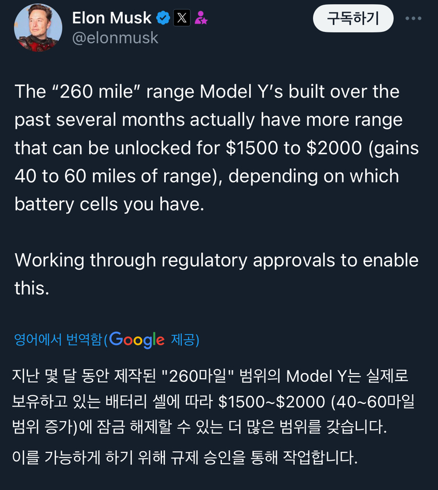Viewport: 438px width, 490px height.
Task: Click the 제공 text after Google
Action: [x=184, y=340]
